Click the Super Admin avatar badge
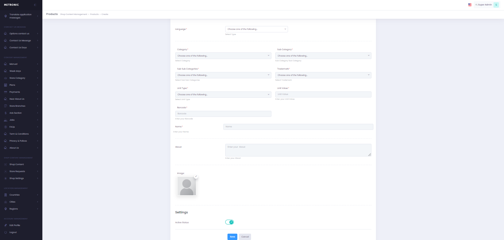The height and width of the screenshot is (240, 504). (x=496, y=5)
